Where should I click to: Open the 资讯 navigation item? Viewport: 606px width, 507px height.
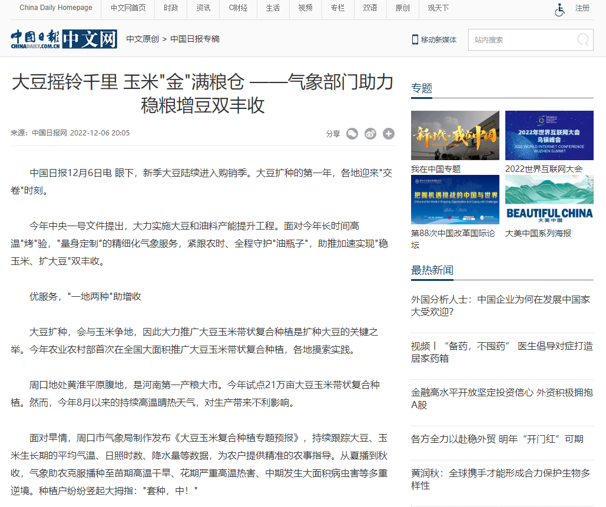coord(203,8)
